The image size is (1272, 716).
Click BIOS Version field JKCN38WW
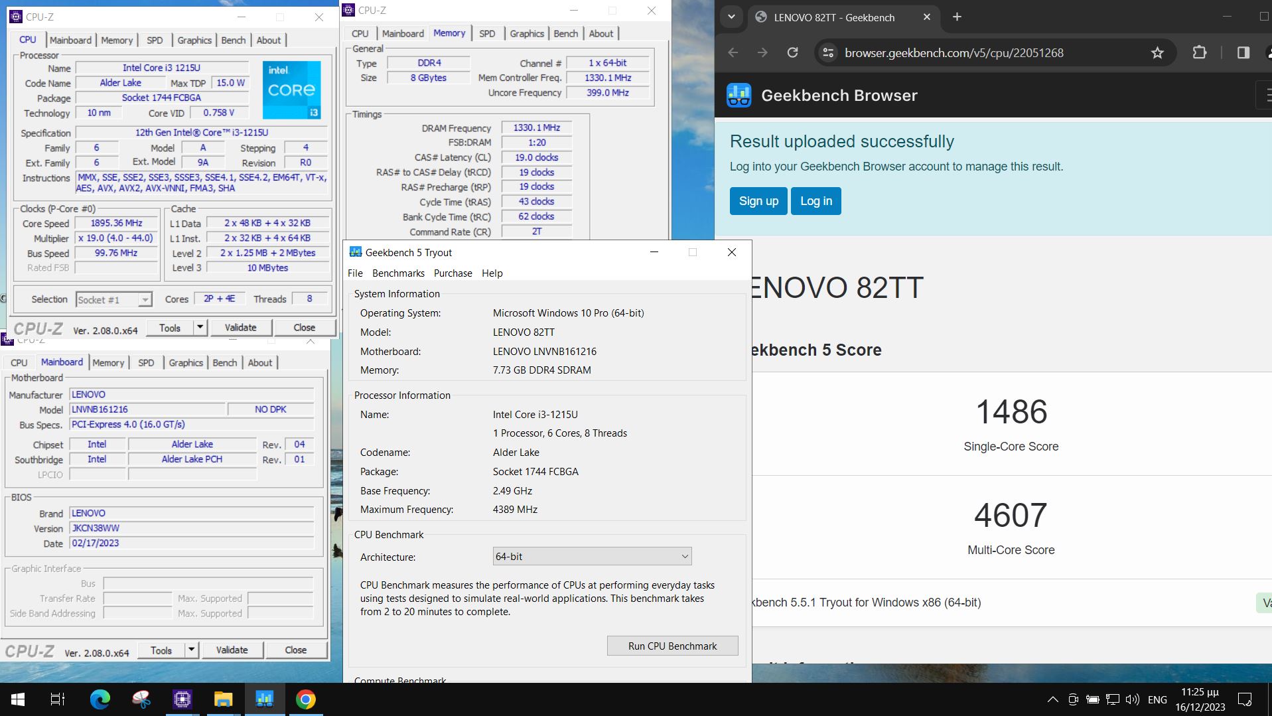tap(192, 528)
